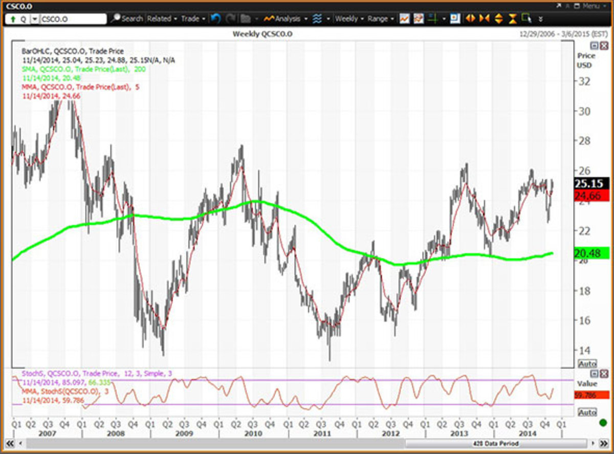Screen dimensions: 614x454
Task: Click the horizontal compress arrows icon
Action: [x=485, y=18]
